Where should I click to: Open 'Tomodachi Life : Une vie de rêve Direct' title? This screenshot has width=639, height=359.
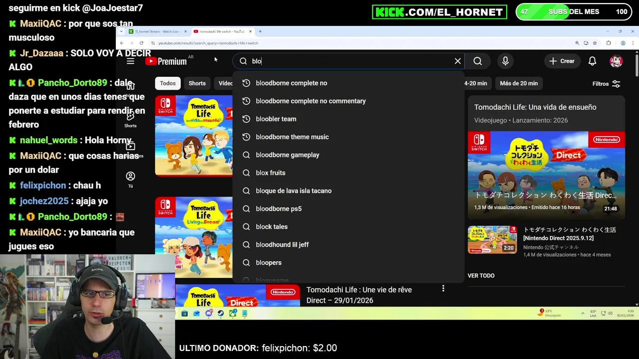tap(359, 295)
